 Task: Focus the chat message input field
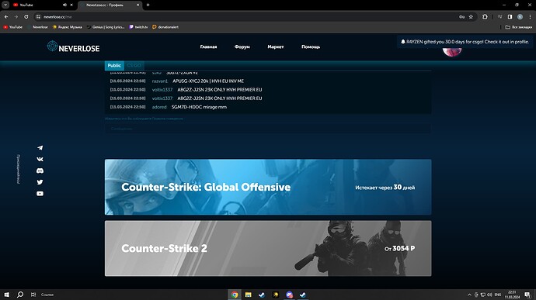(268, 129)
